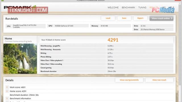The image size is (182, 102).
Task: Open View raw result
Action: pos(159,80)
